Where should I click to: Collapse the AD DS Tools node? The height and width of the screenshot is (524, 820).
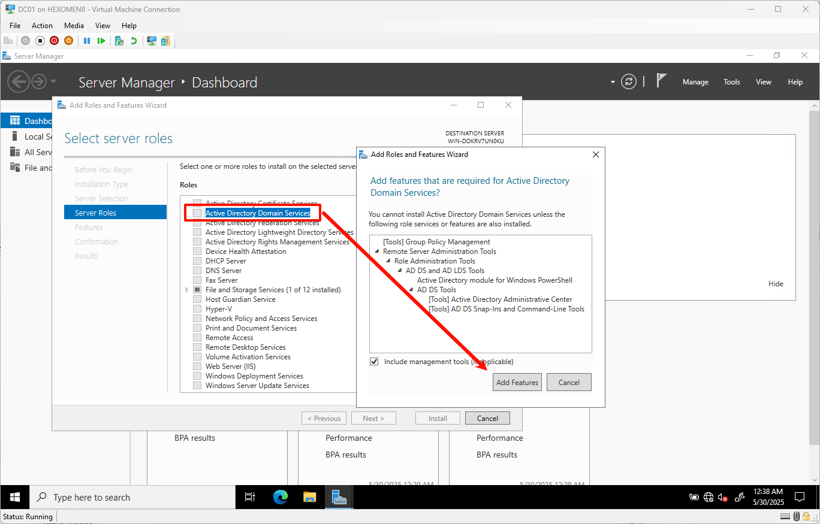411,290
